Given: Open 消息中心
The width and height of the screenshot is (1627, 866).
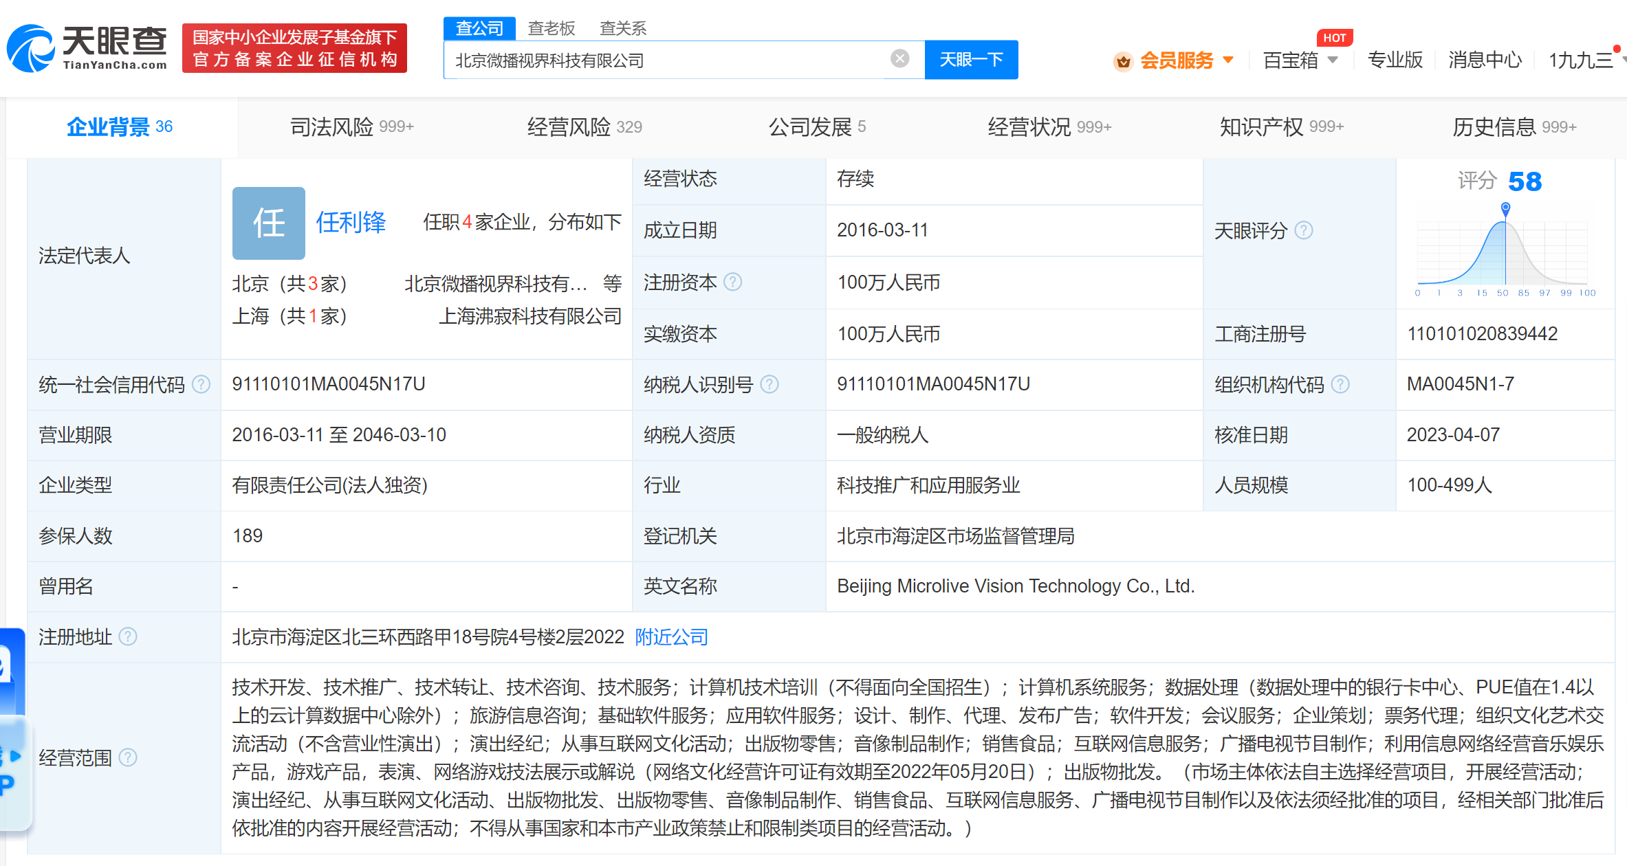Looking at the screenshot, I should click(1485, 60).
